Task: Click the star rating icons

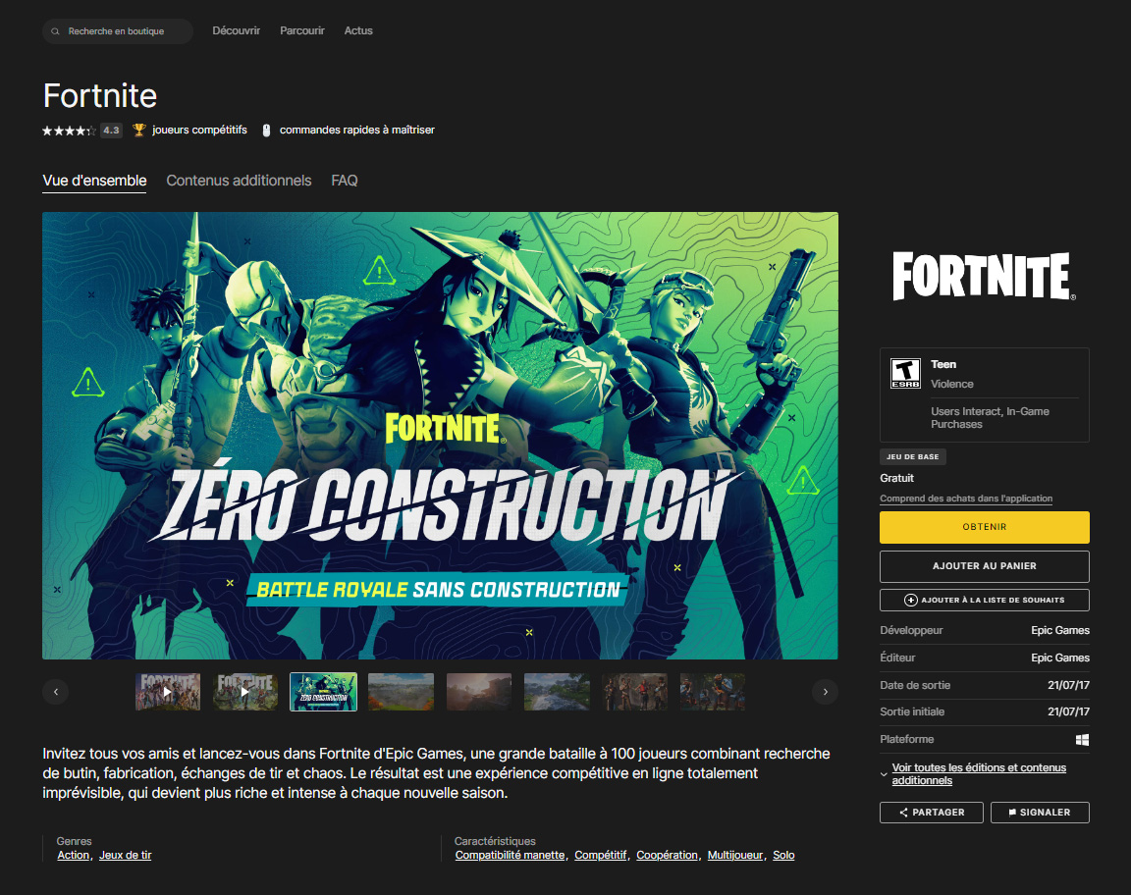Action: 69,131
